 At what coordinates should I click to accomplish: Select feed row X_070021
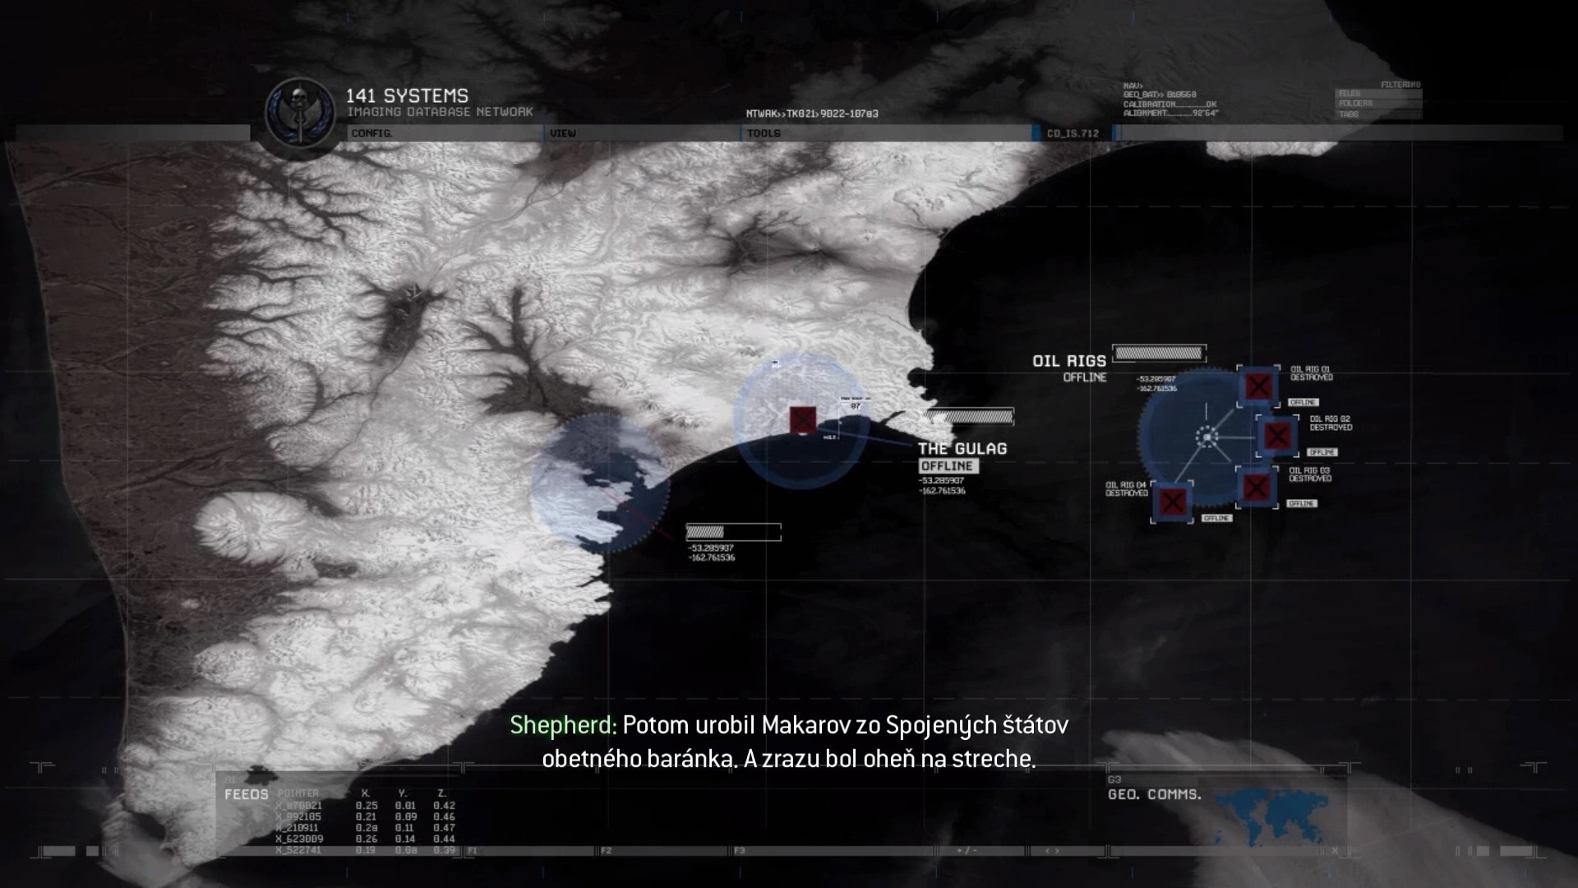[365, 806]
